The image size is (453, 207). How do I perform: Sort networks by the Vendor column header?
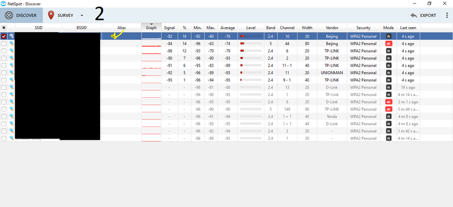(x=332, y=28)
